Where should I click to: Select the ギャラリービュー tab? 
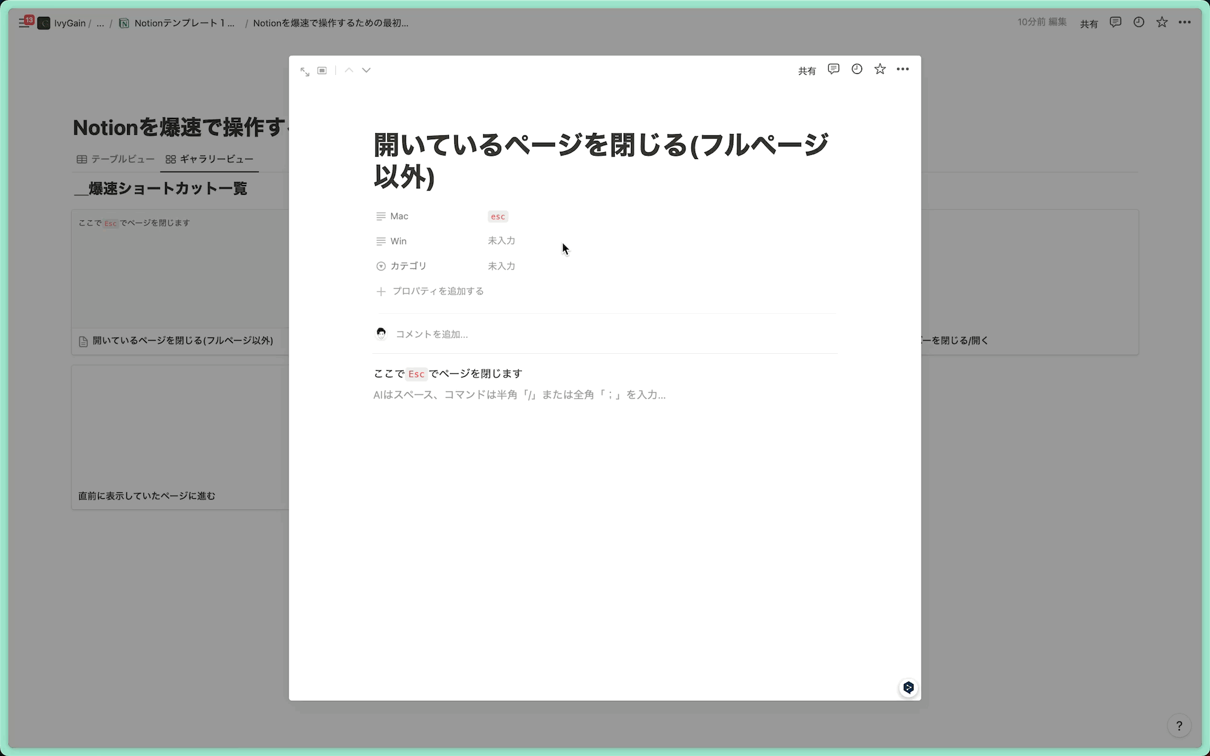click(x=210, y=159)
